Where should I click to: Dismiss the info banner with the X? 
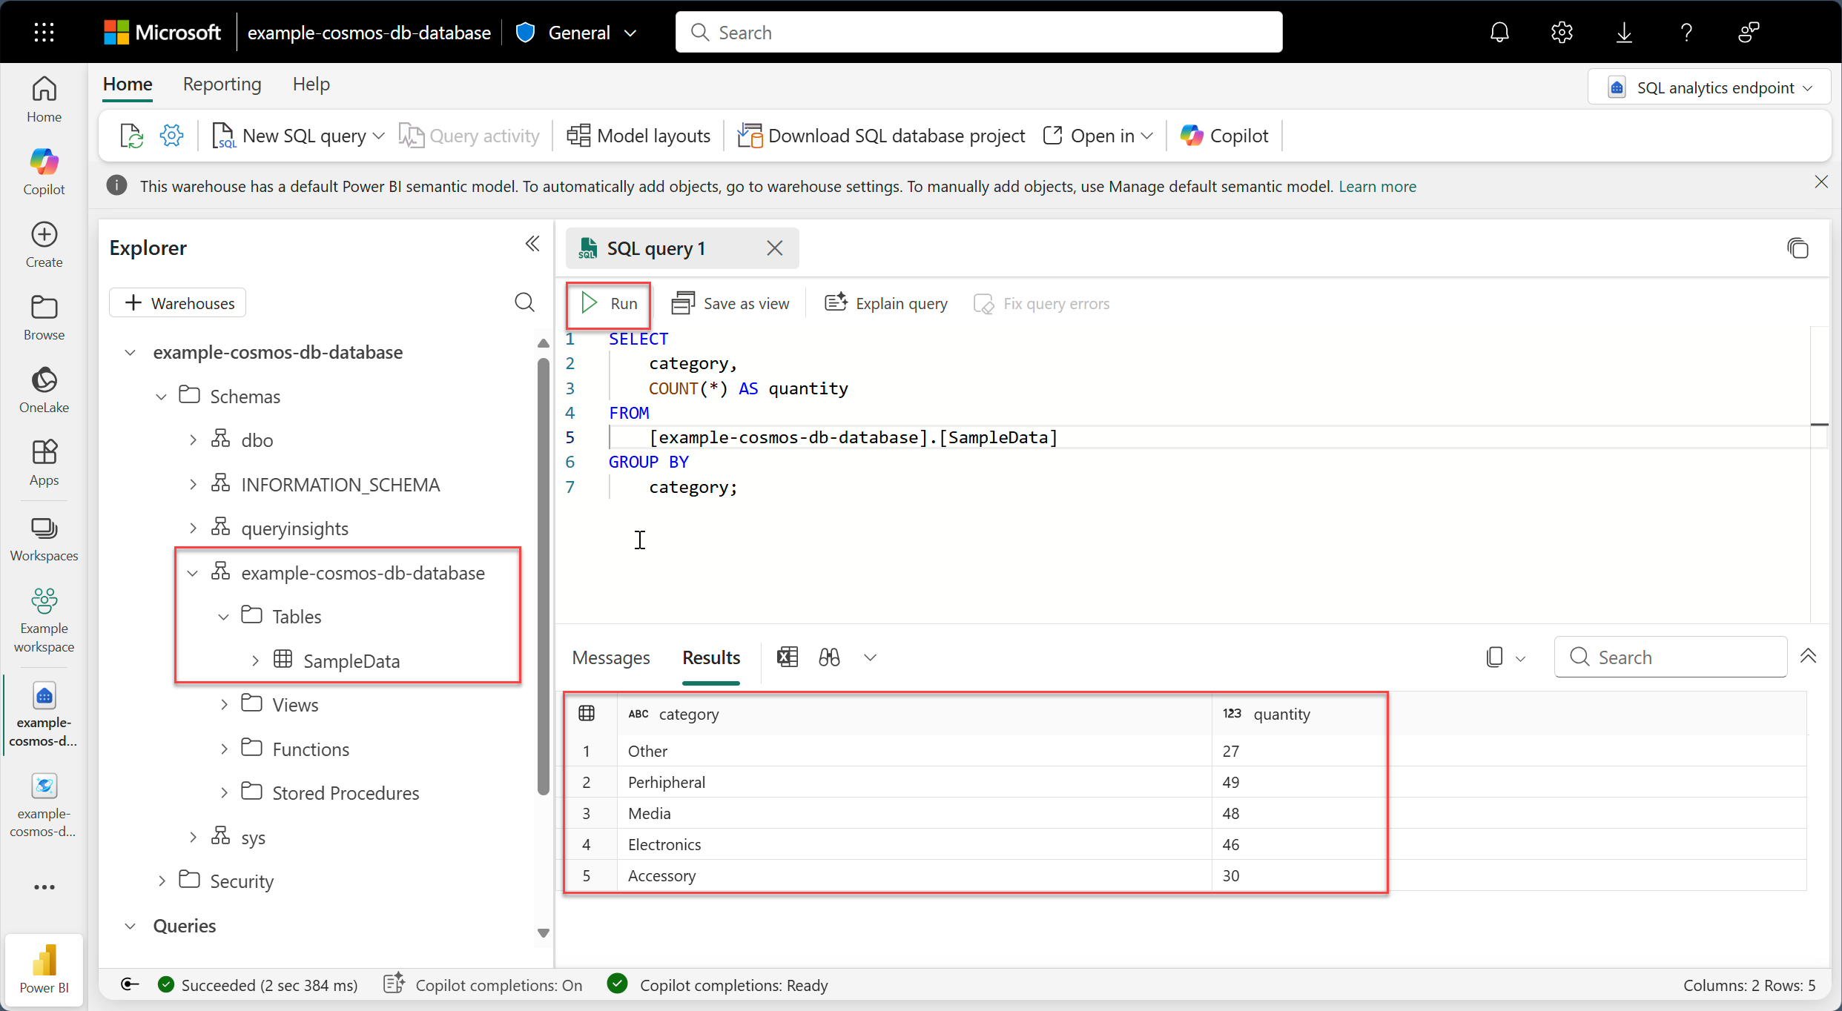coord(1821,182)
